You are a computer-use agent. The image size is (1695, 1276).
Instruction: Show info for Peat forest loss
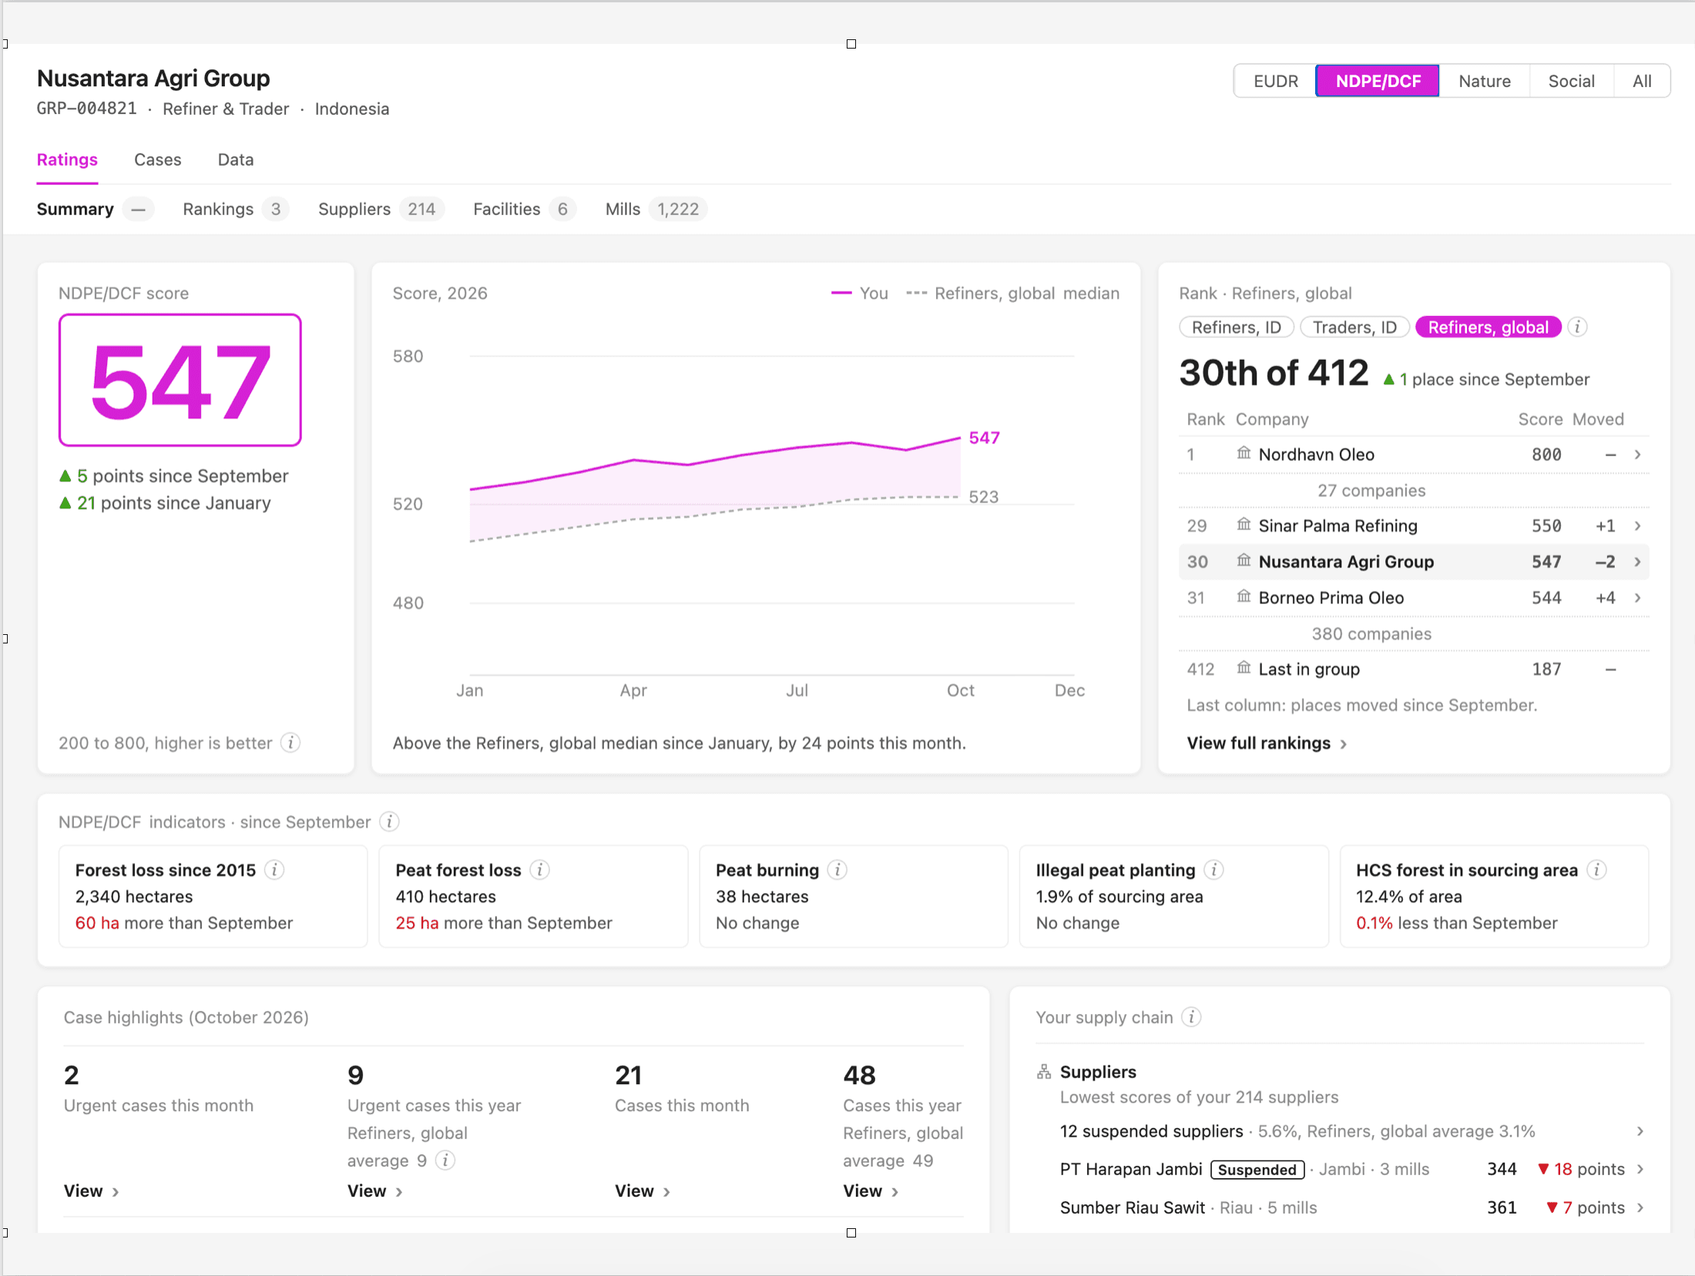point(540,870)
